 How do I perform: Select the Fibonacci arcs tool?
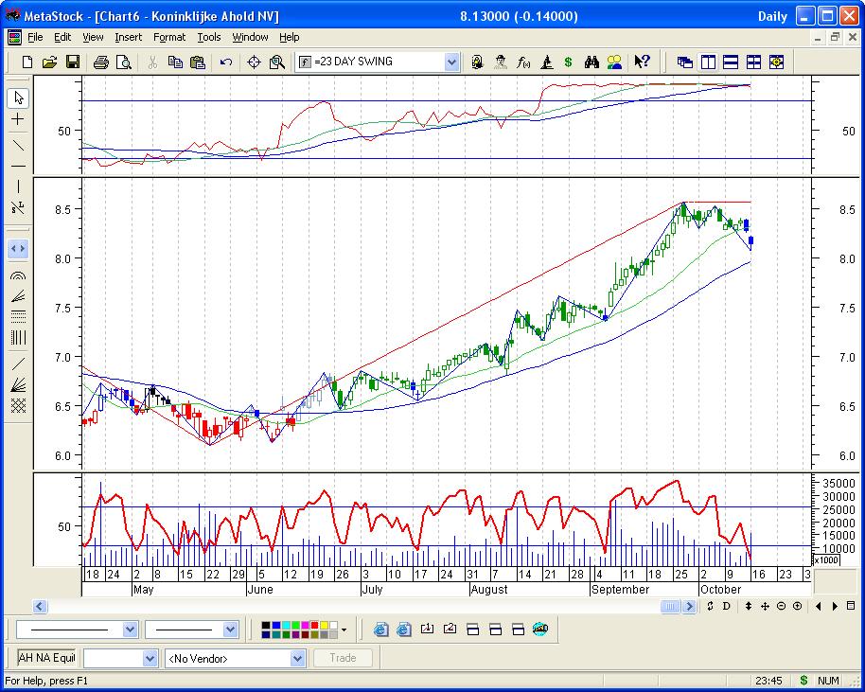[18, 276]
